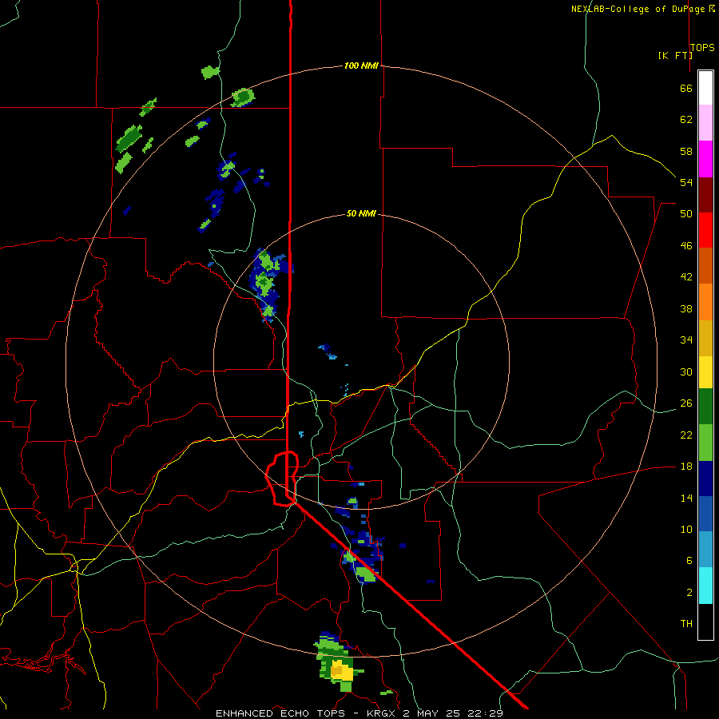Click the "TH" threshold label

click(686, 624)
